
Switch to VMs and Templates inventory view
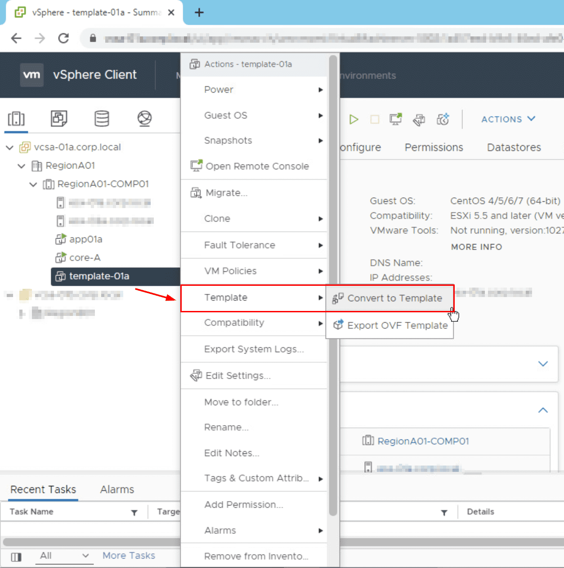[59, 119]
